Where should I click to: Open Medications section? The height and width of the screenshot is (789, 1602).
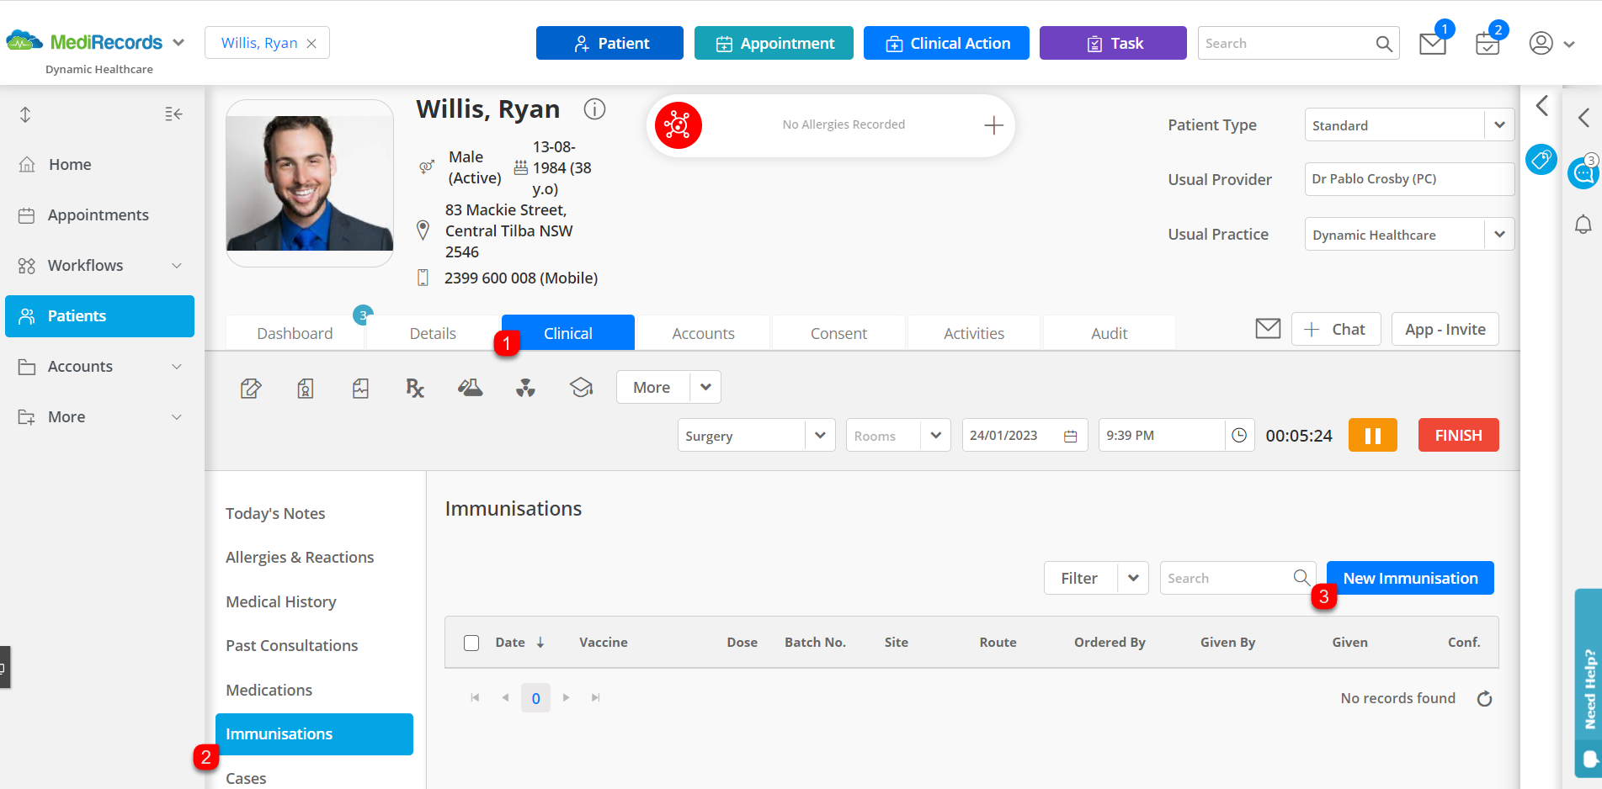click(x=269, y=691)
